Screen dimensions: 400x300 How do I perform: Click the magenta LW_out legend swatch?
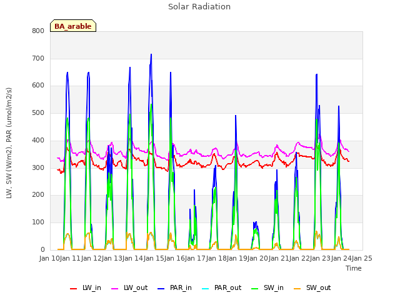[115, 289]
